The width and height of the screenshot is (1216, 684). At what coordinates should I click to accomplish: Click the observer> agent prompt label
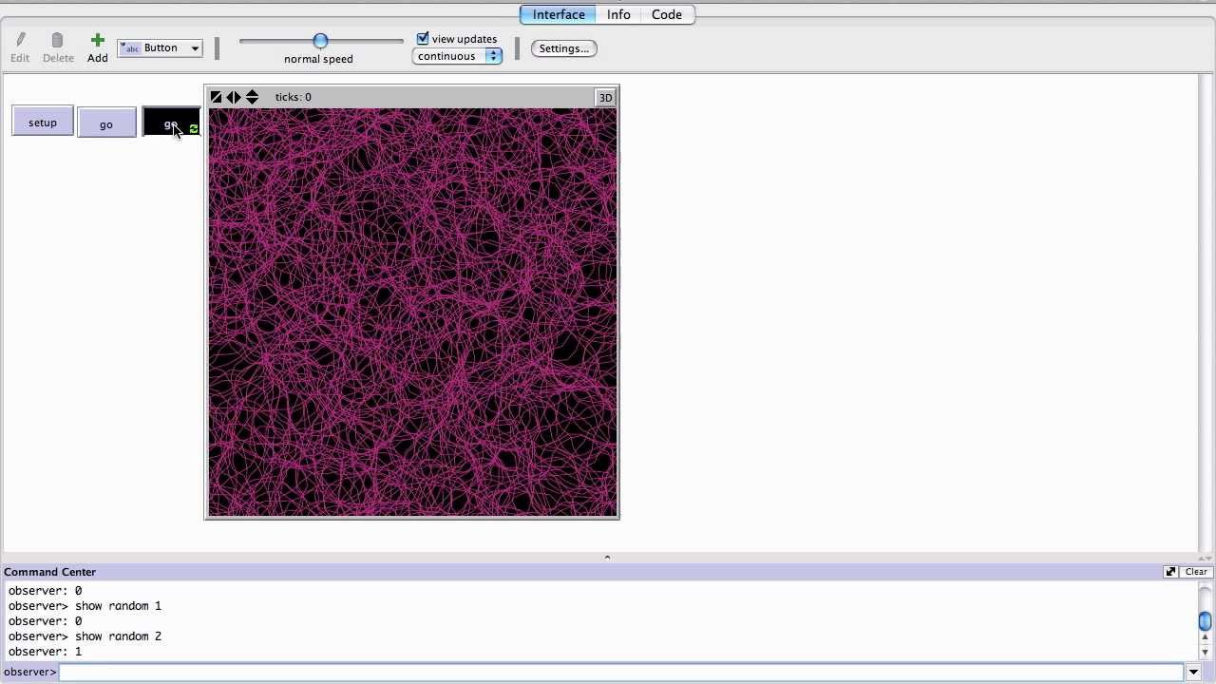click(x=30, y=673)
